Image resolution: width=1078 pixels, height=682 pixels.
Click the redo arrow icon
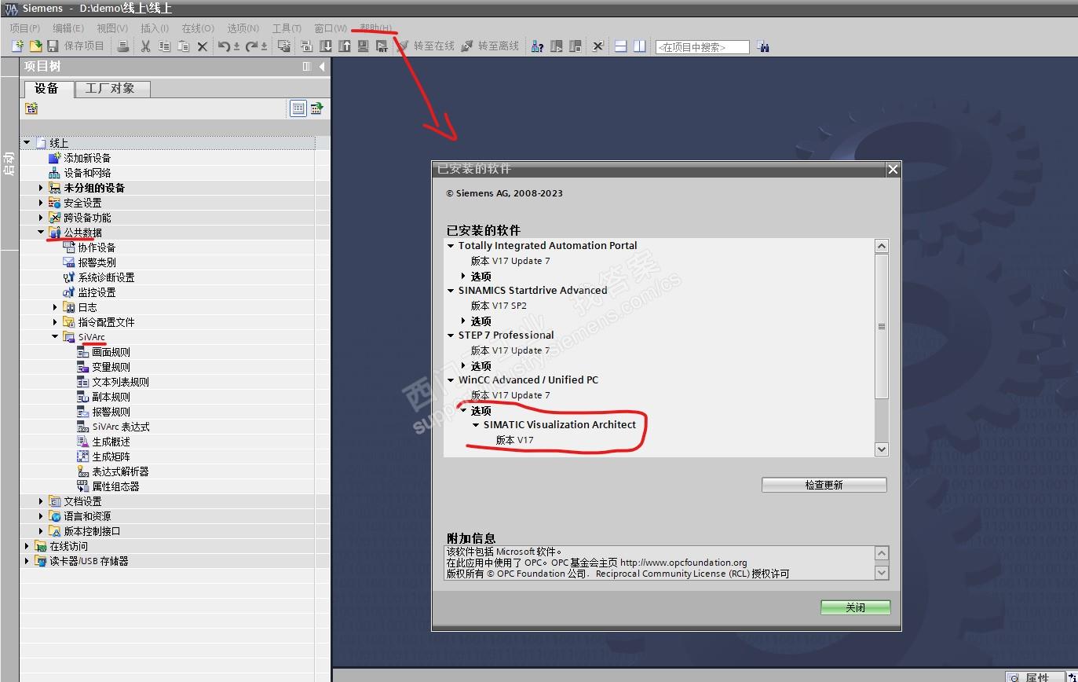click(x=252, y=46)
